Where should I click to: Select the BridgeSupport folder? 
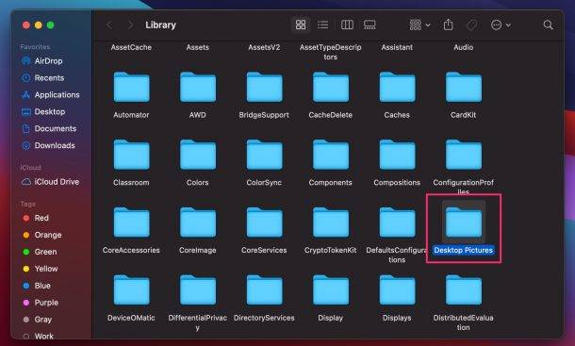264,88
